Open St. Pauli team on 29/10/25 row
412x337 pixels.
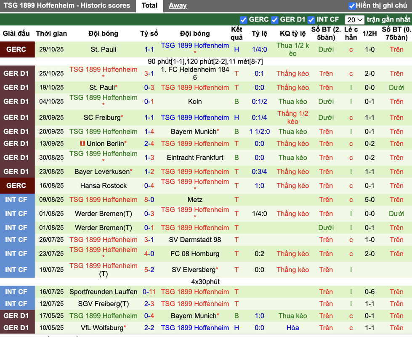tap(103, 49)
